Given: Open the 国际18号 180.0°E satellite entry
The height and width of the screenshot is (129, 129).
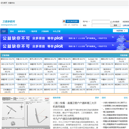Looking at the screenshot, I should pos(78,90).
